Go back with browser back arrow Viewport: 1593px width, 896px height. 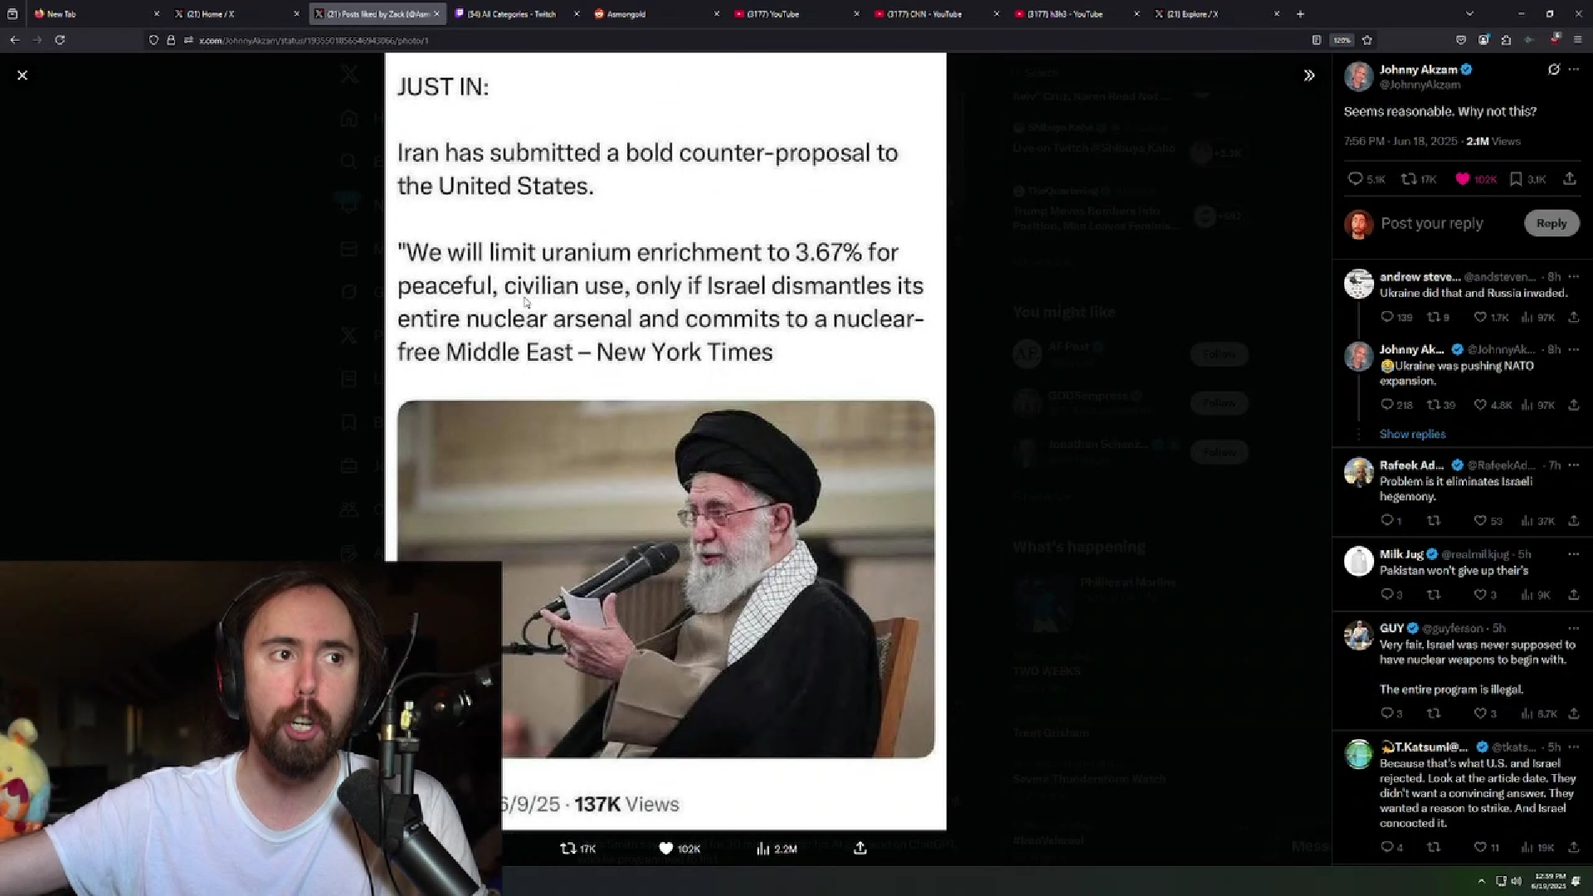pyautogui.click(x=15, y=40)
